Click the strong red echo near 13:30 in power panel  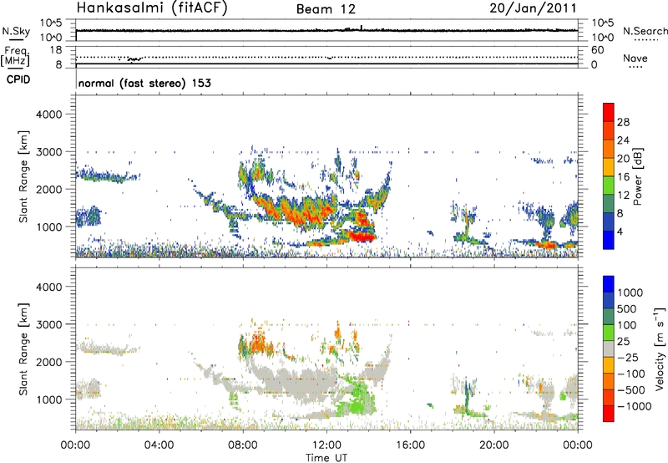click(362, 236)
